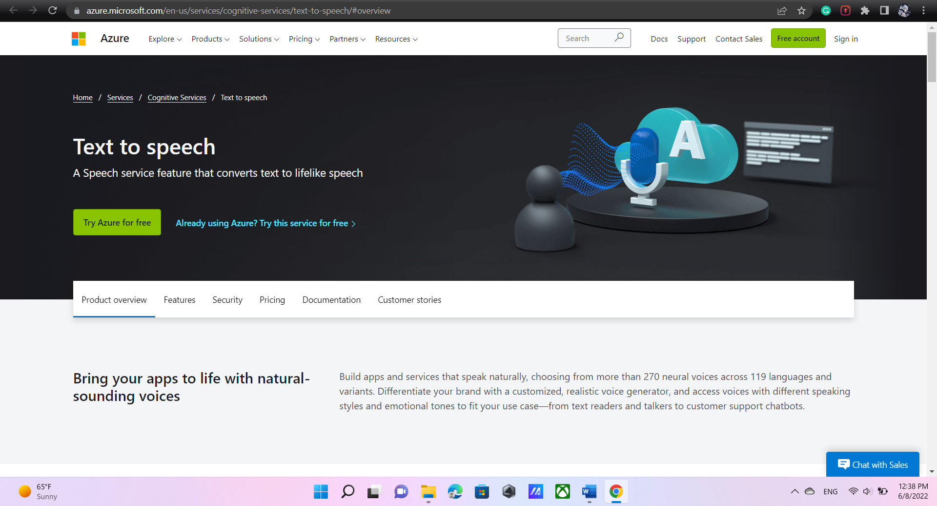The image size is (937, 506).
Task: Open the Support link
Action: 692,39
